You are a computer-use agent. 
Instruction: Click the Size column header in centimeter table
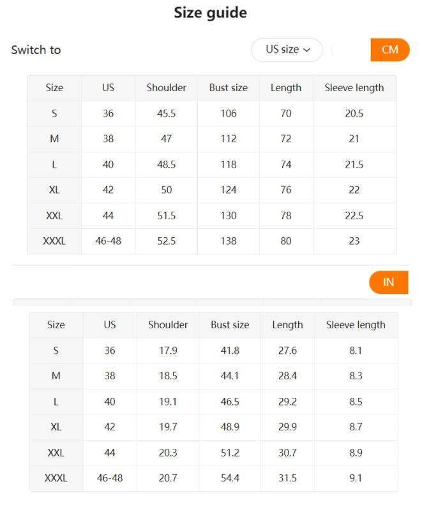[54, 88]
